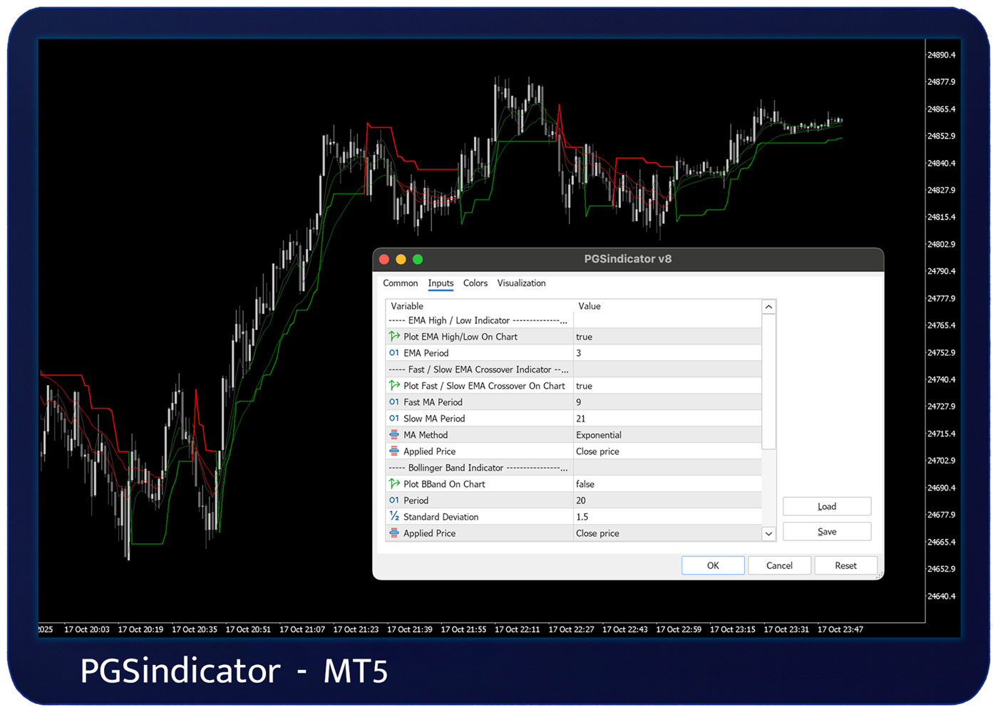The height and width of the screenshot is (712, 998).
Task: Click the integer icon next to Fast MA Period
Action: tap(394, 402)
